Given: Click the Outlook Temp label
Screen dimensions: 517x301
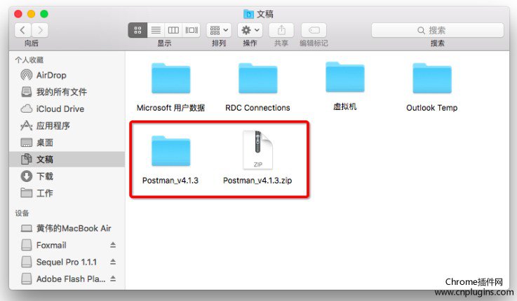Looking at the screenshot, I should tap(432, 108).
